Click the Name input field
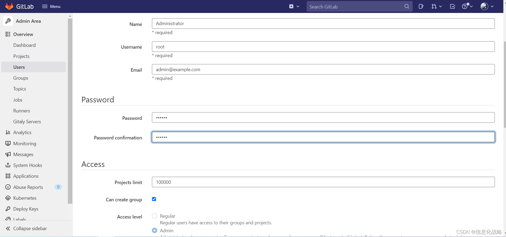 pos(323,24)
